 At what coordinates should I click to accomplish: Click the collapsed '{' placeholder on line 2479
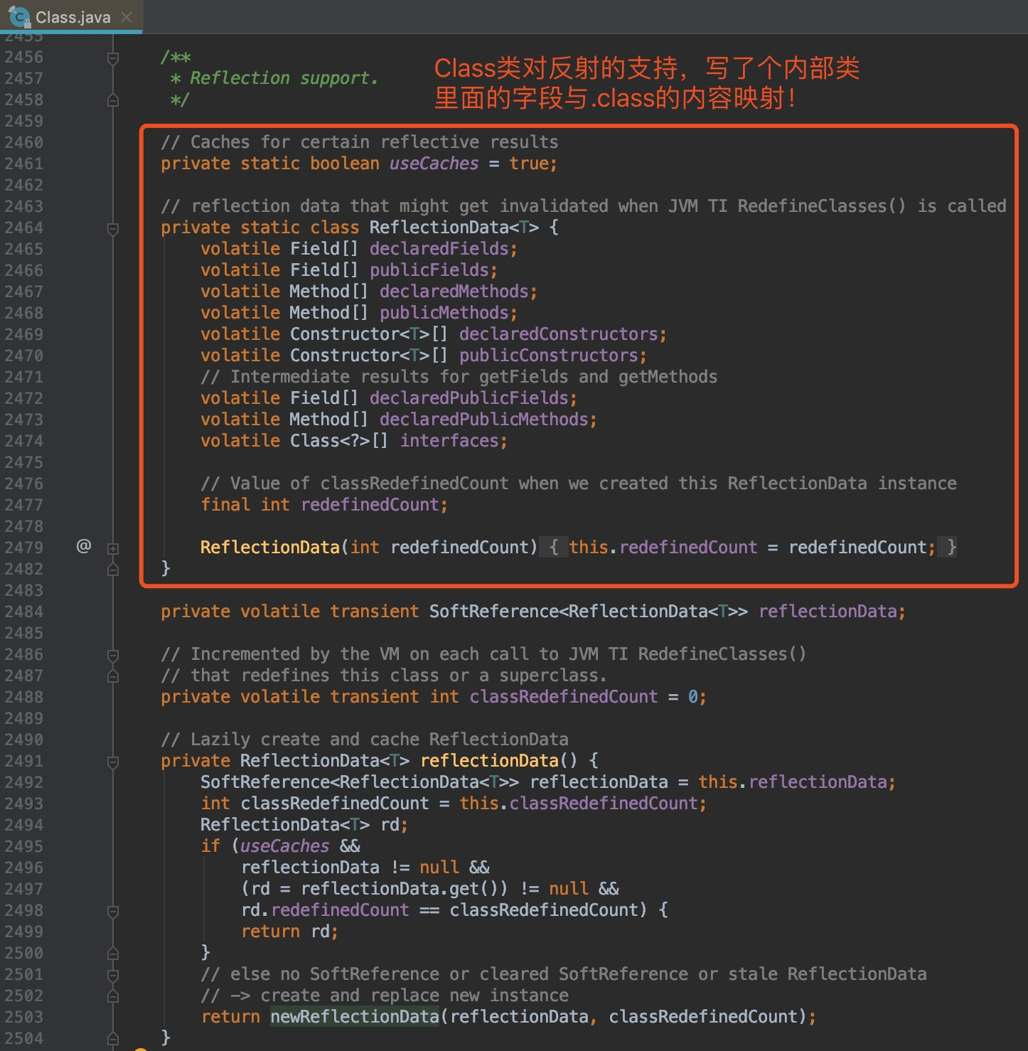[554, 547]
